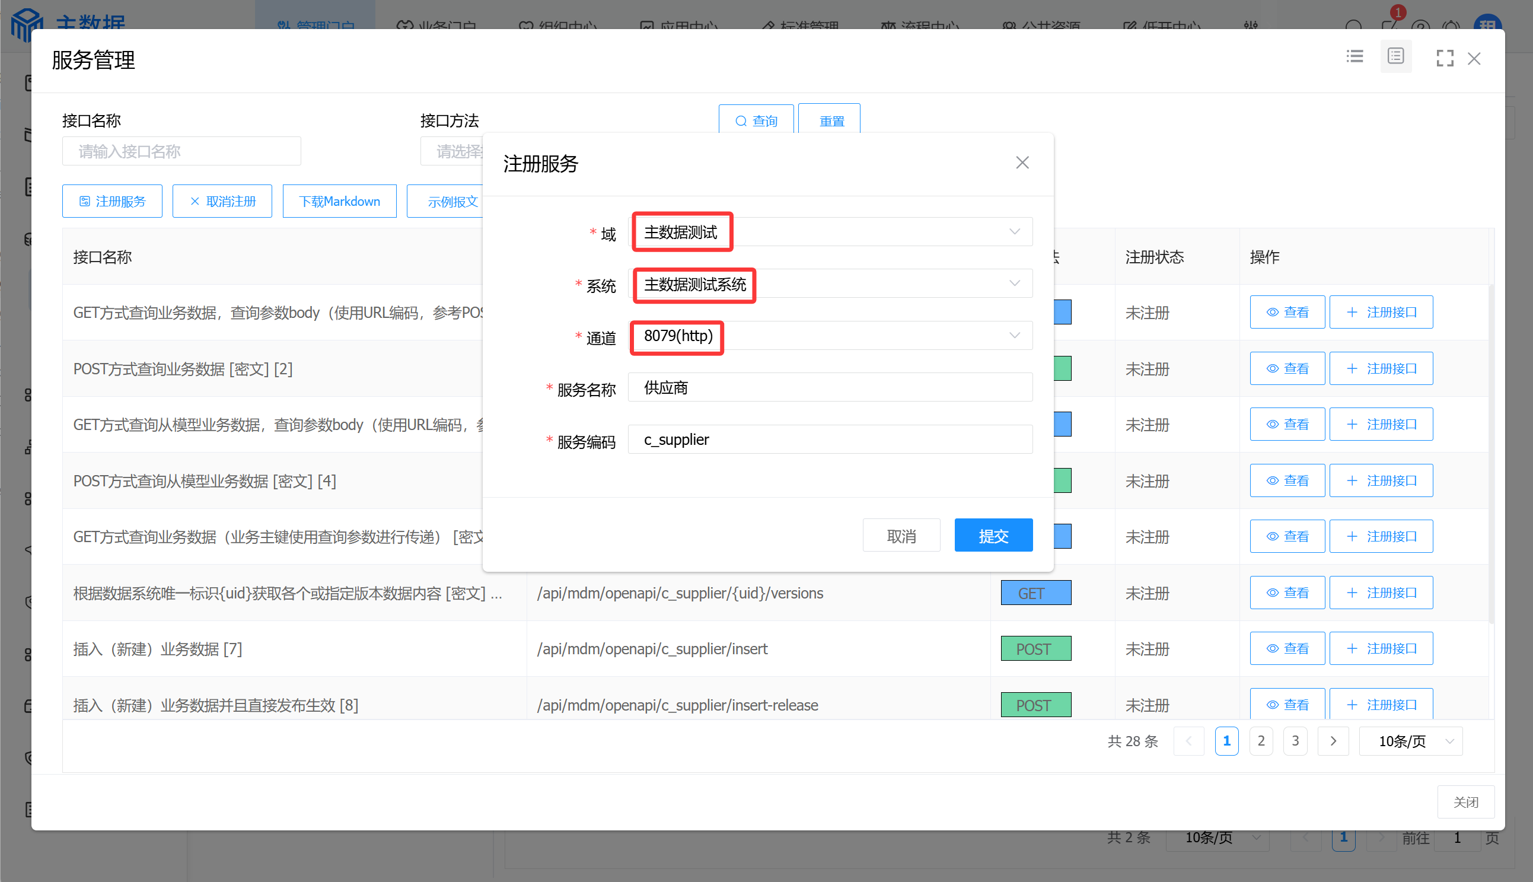The image size is (1533, 882).
Task: Switch to the list view icon
Action: pos(1354,57)
